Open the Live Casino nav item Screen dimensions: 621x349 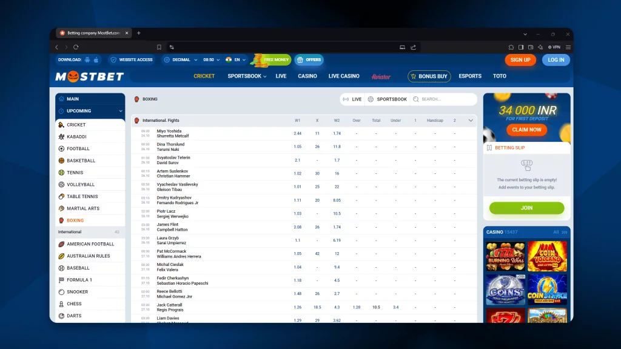[x=344, y=76]
